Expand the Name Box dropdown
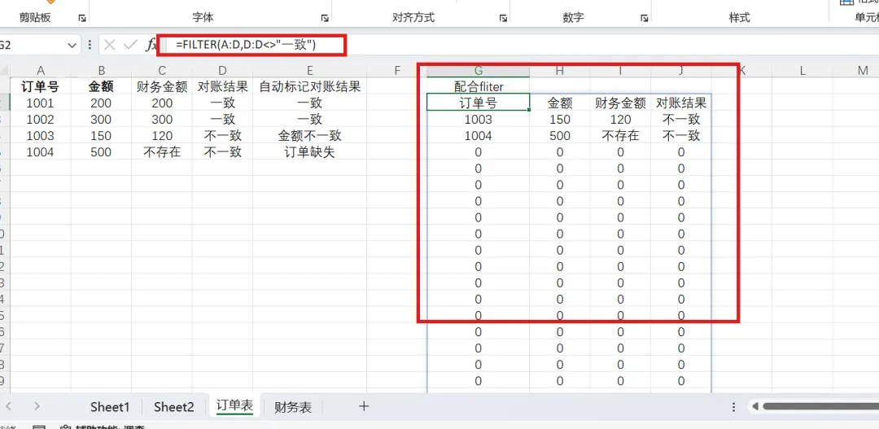879x429 pixels. click(71, 46)
